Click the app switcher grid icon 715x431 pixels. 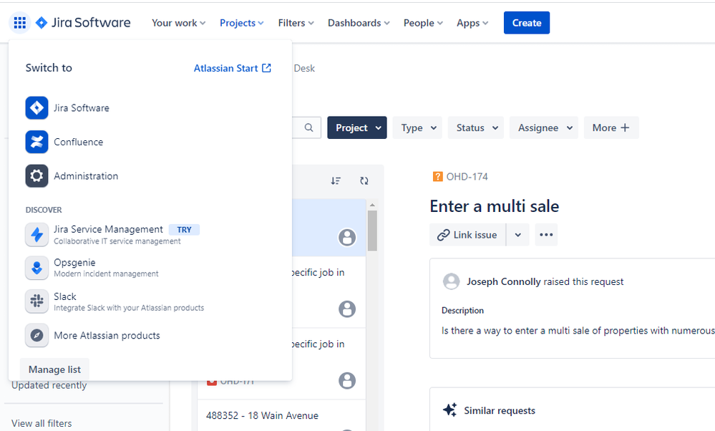(x=19, y=23)
